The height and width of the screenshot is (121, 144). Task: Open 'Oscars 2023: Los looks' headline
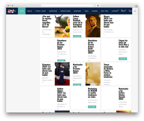[109, 21]
